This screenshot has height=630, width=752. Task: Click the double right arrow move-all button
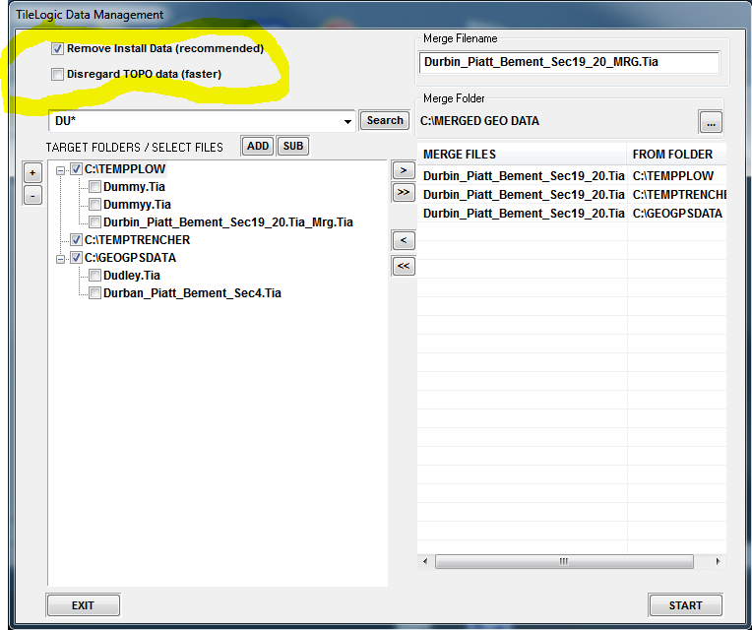tap(403, 193)
